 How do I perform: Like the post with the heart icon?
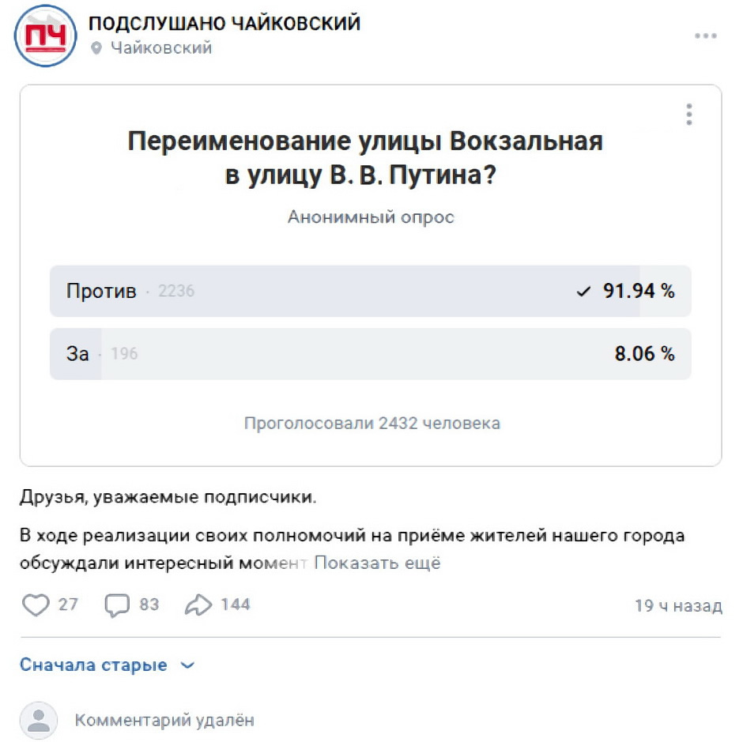point(36,605)
